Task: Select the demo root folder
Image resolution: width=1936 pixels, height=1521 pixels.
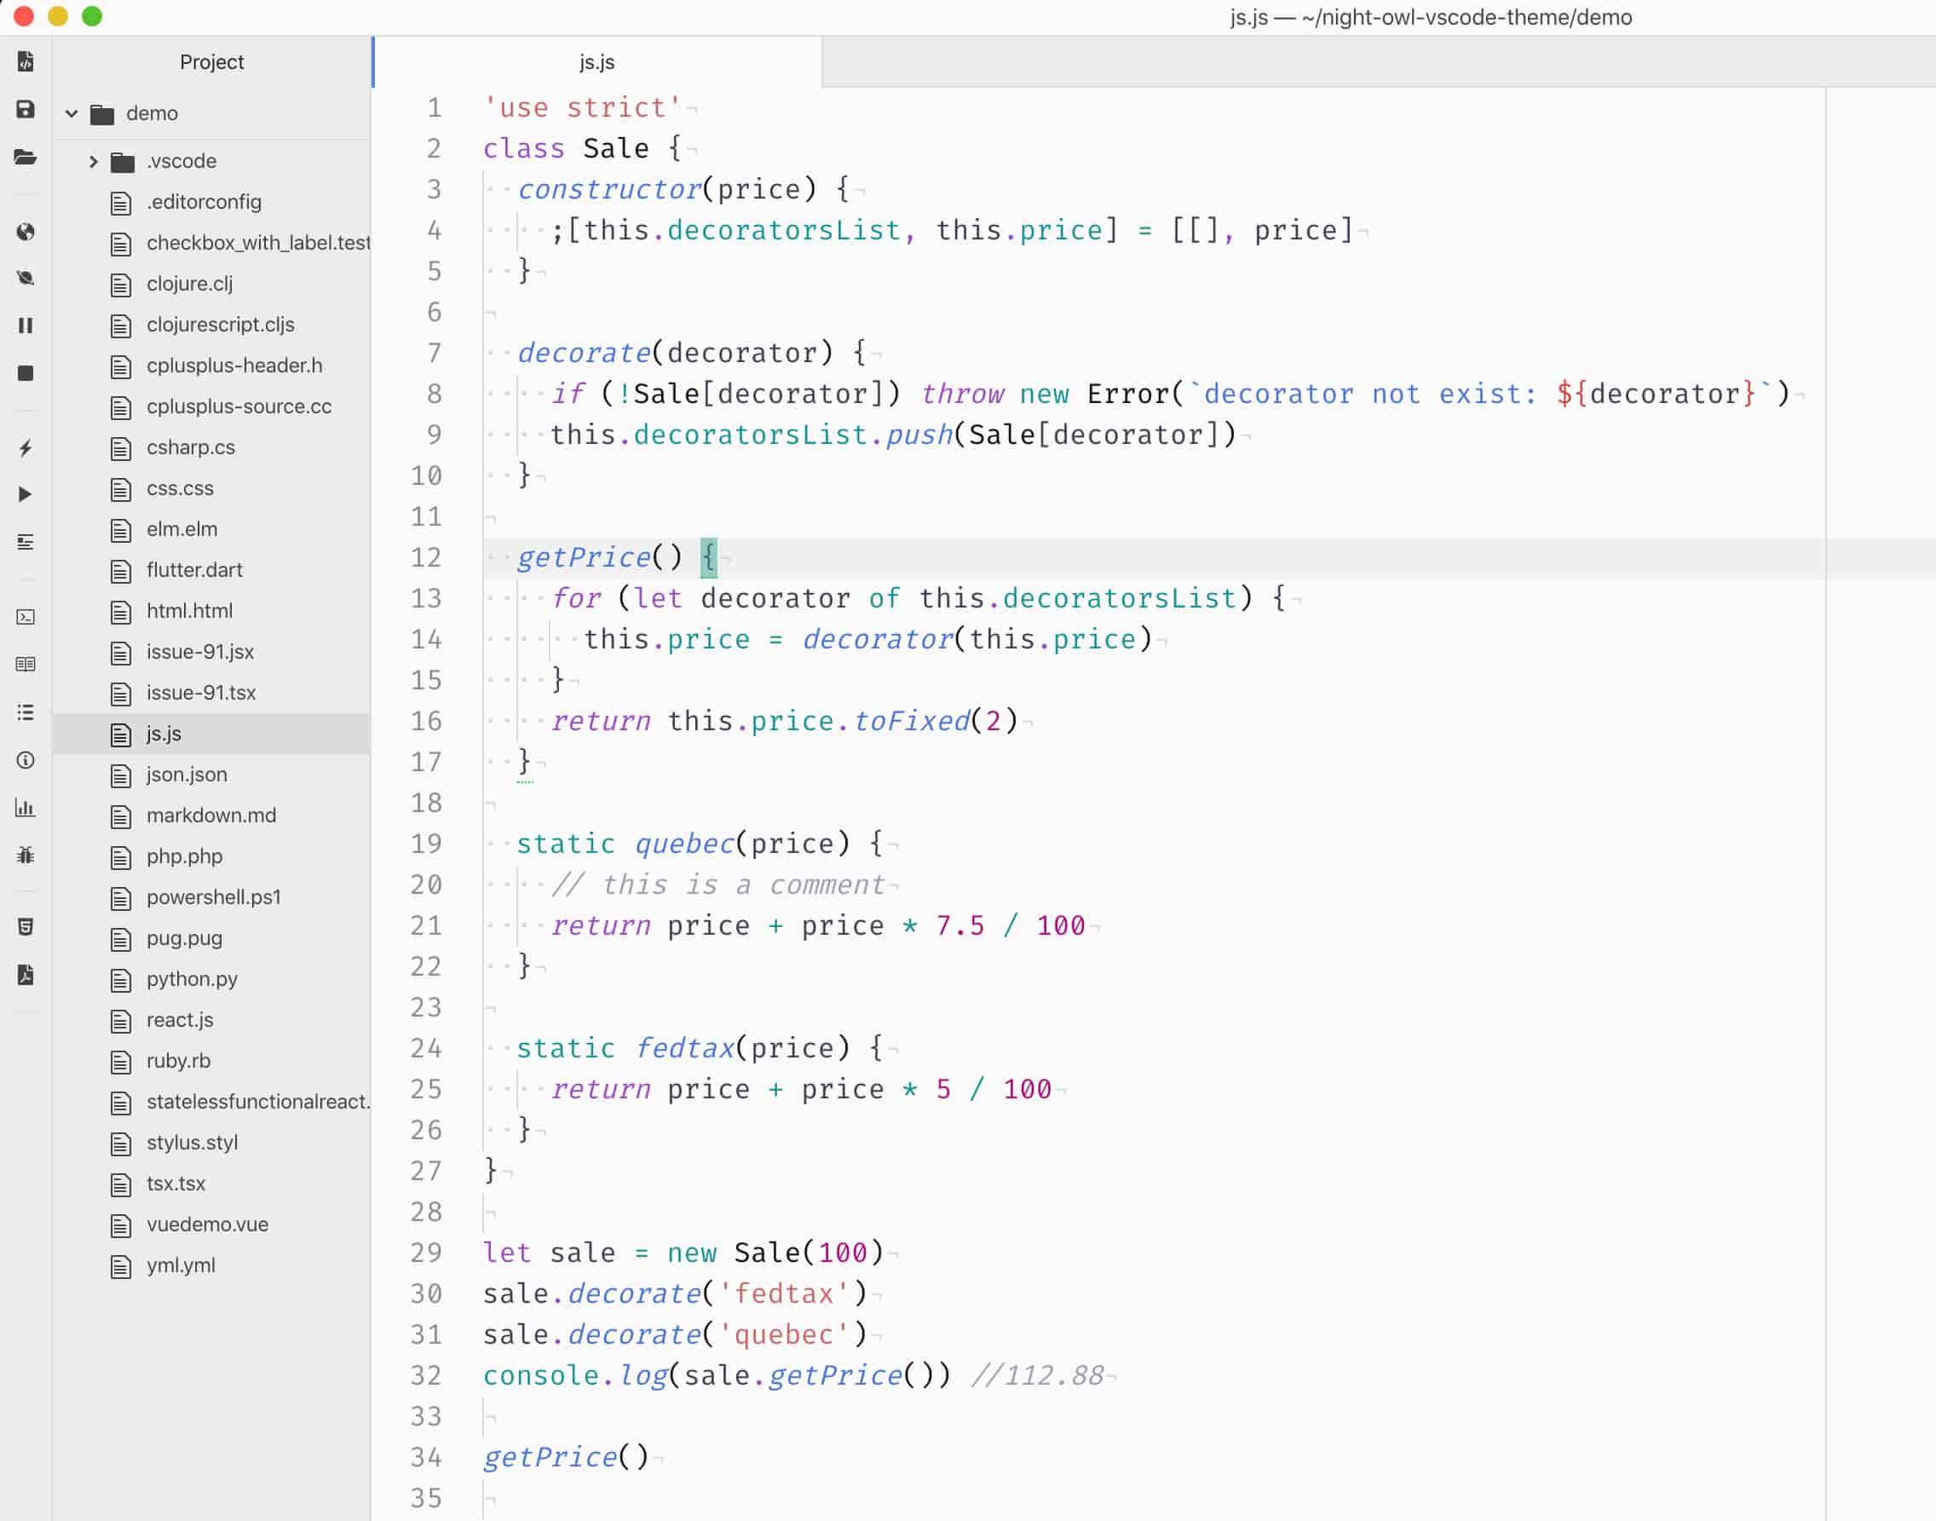Action: (x=211, y=113)
